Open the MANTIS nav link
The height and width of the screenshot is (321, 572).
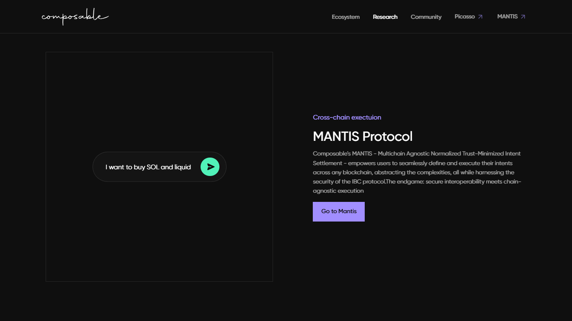coord(507,17)
